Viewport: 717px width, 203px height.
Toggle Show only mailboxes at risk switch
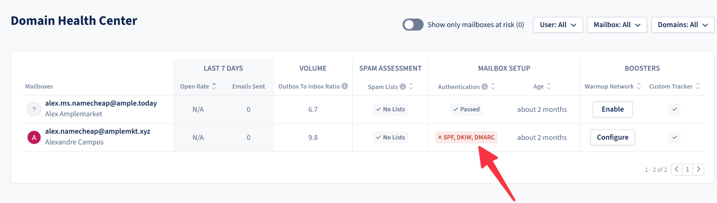pos(413,24)
